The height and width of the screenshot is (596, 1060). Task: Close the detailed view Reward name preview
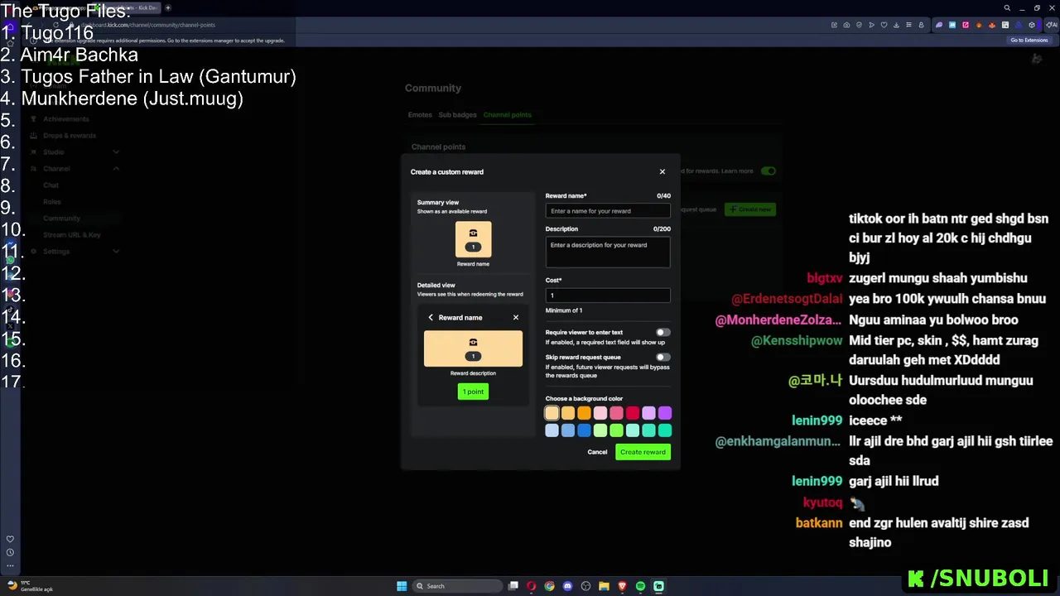516,317
